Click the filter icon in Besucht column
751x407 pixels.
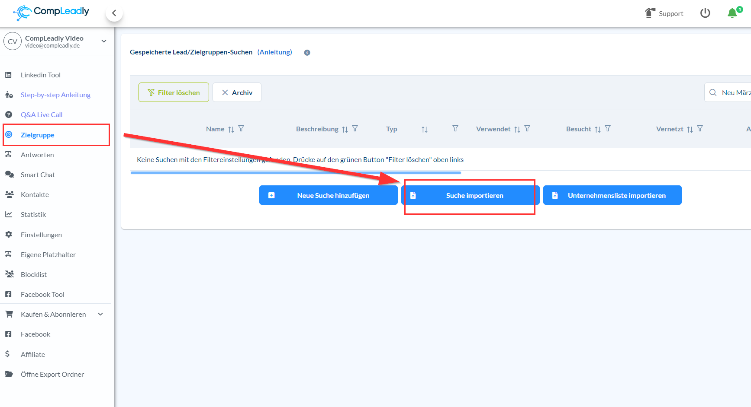[x=608, y=129]
